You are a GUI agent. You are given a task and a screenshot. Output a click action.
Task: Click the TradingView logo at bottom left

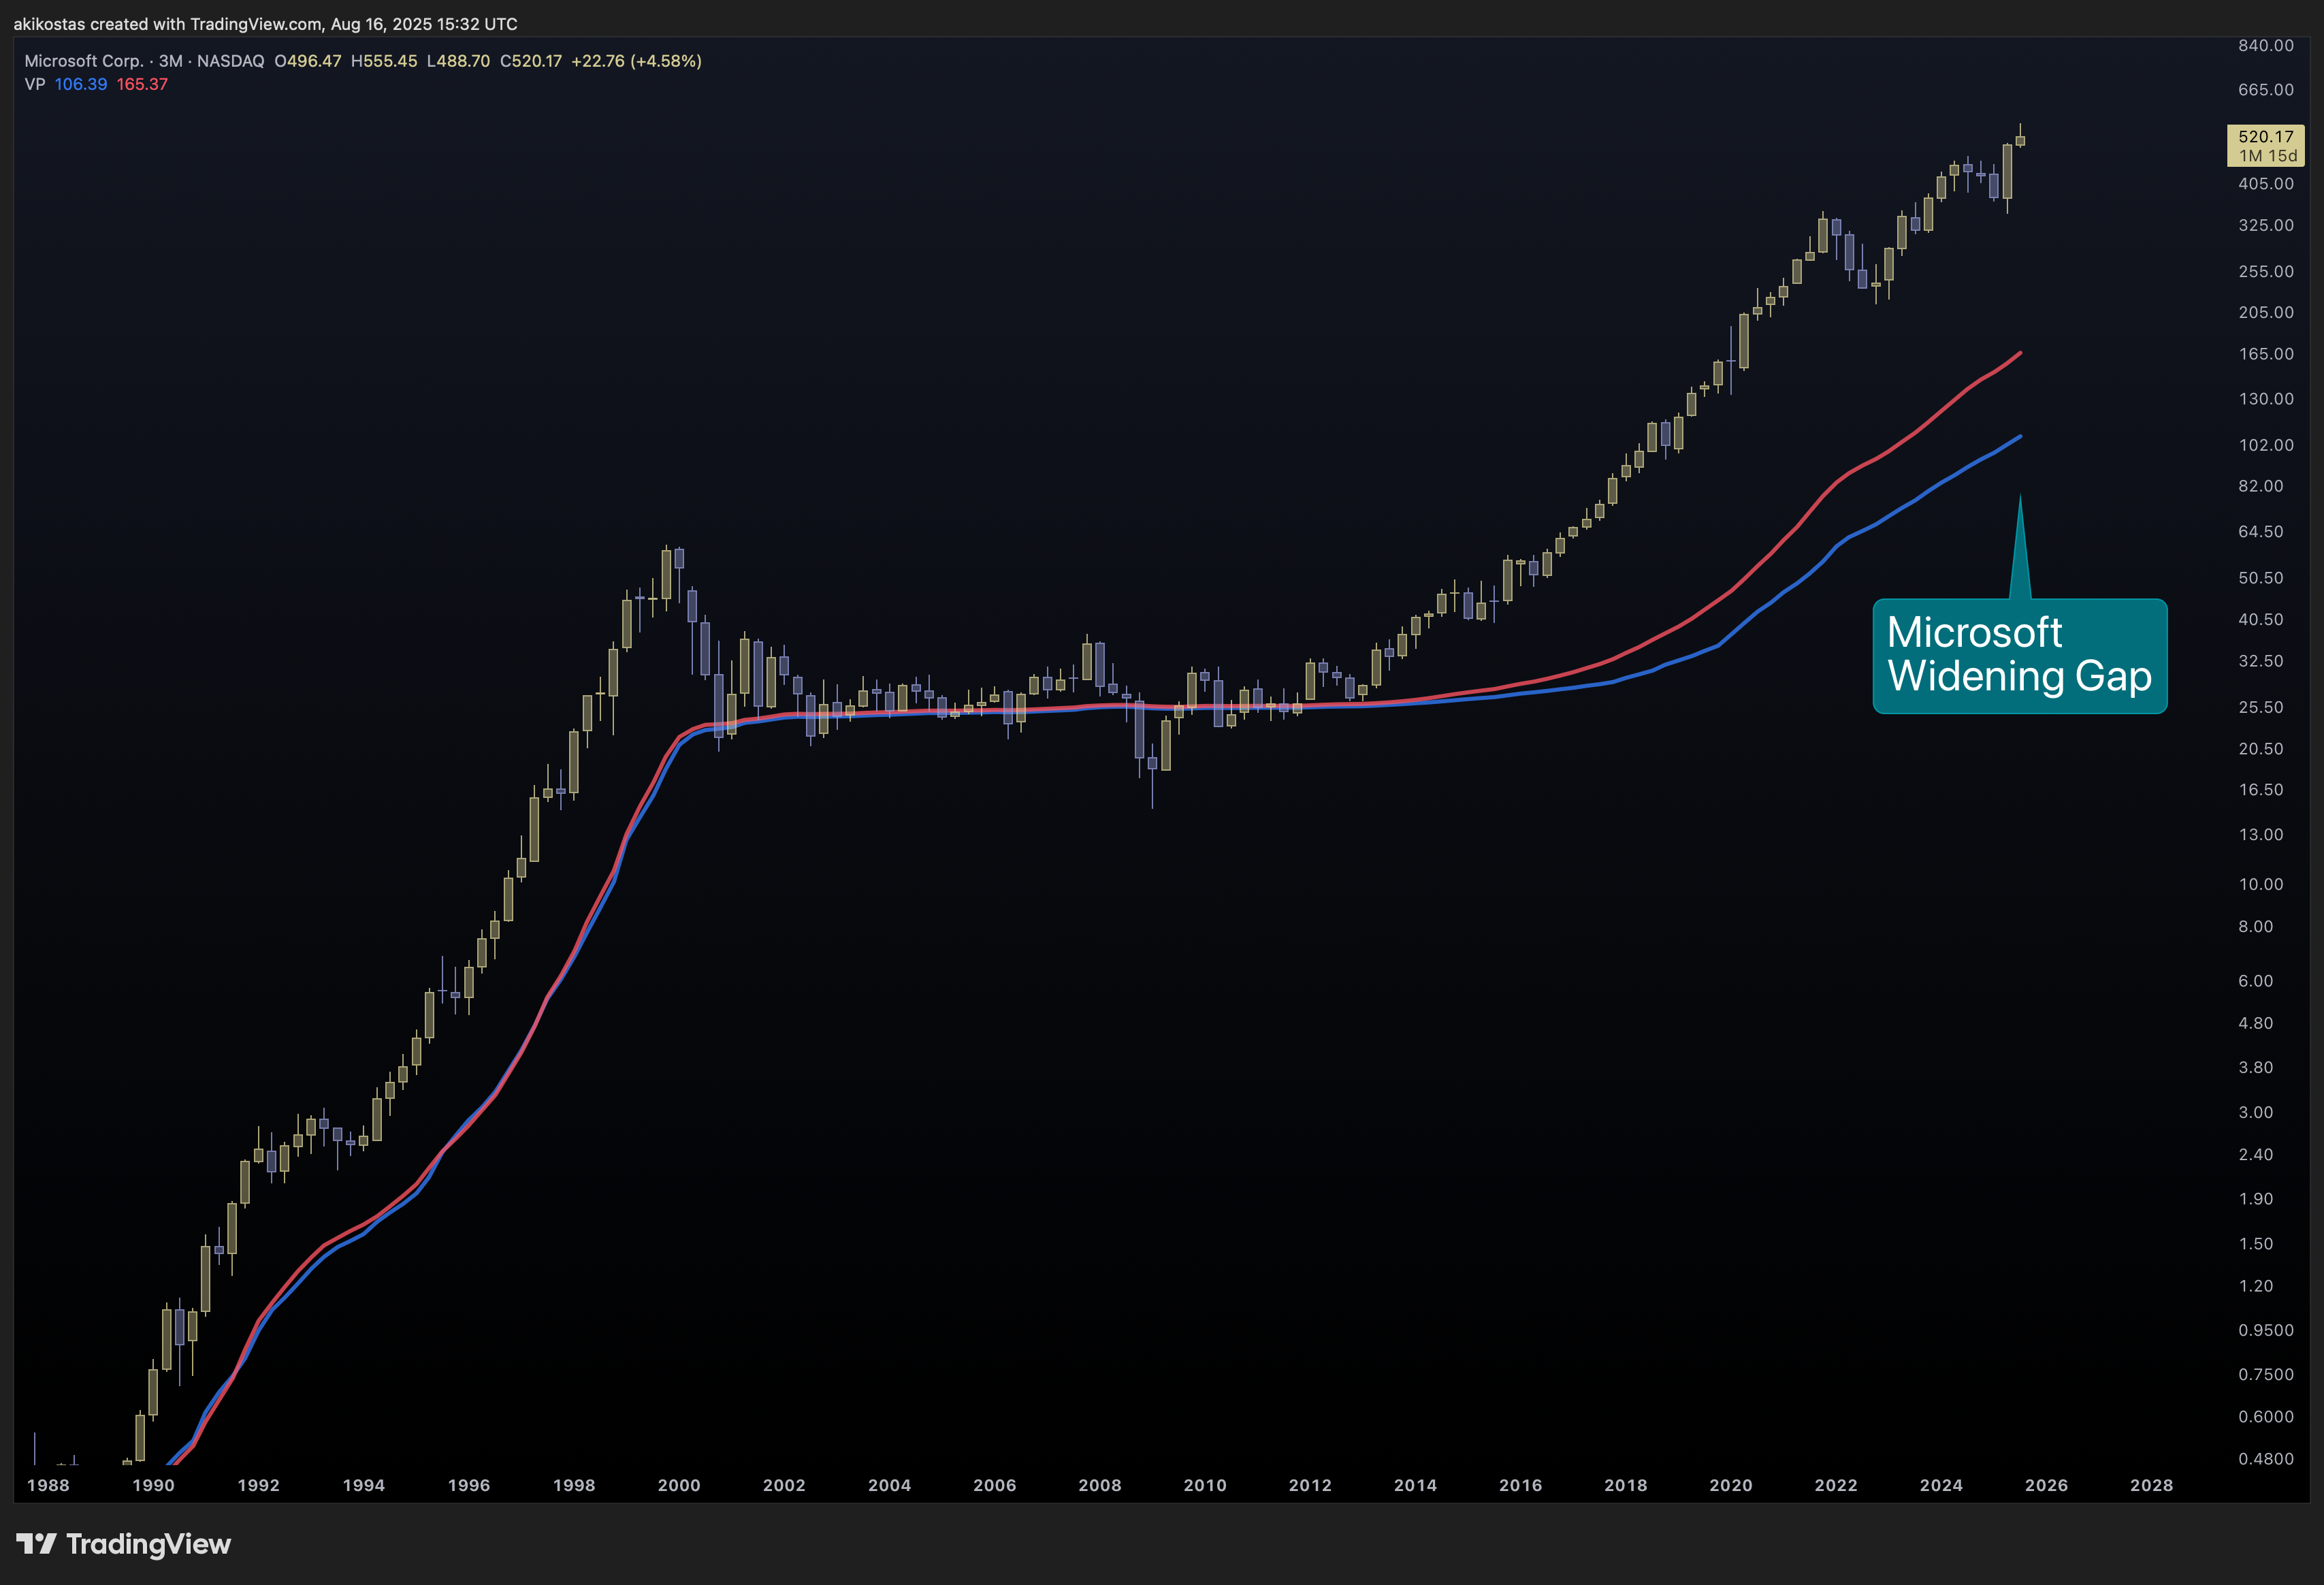click(x=124, y=1544)
